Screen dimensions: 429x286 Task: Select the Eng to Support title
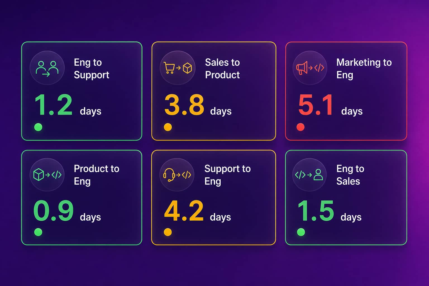(x=92, y=69)
